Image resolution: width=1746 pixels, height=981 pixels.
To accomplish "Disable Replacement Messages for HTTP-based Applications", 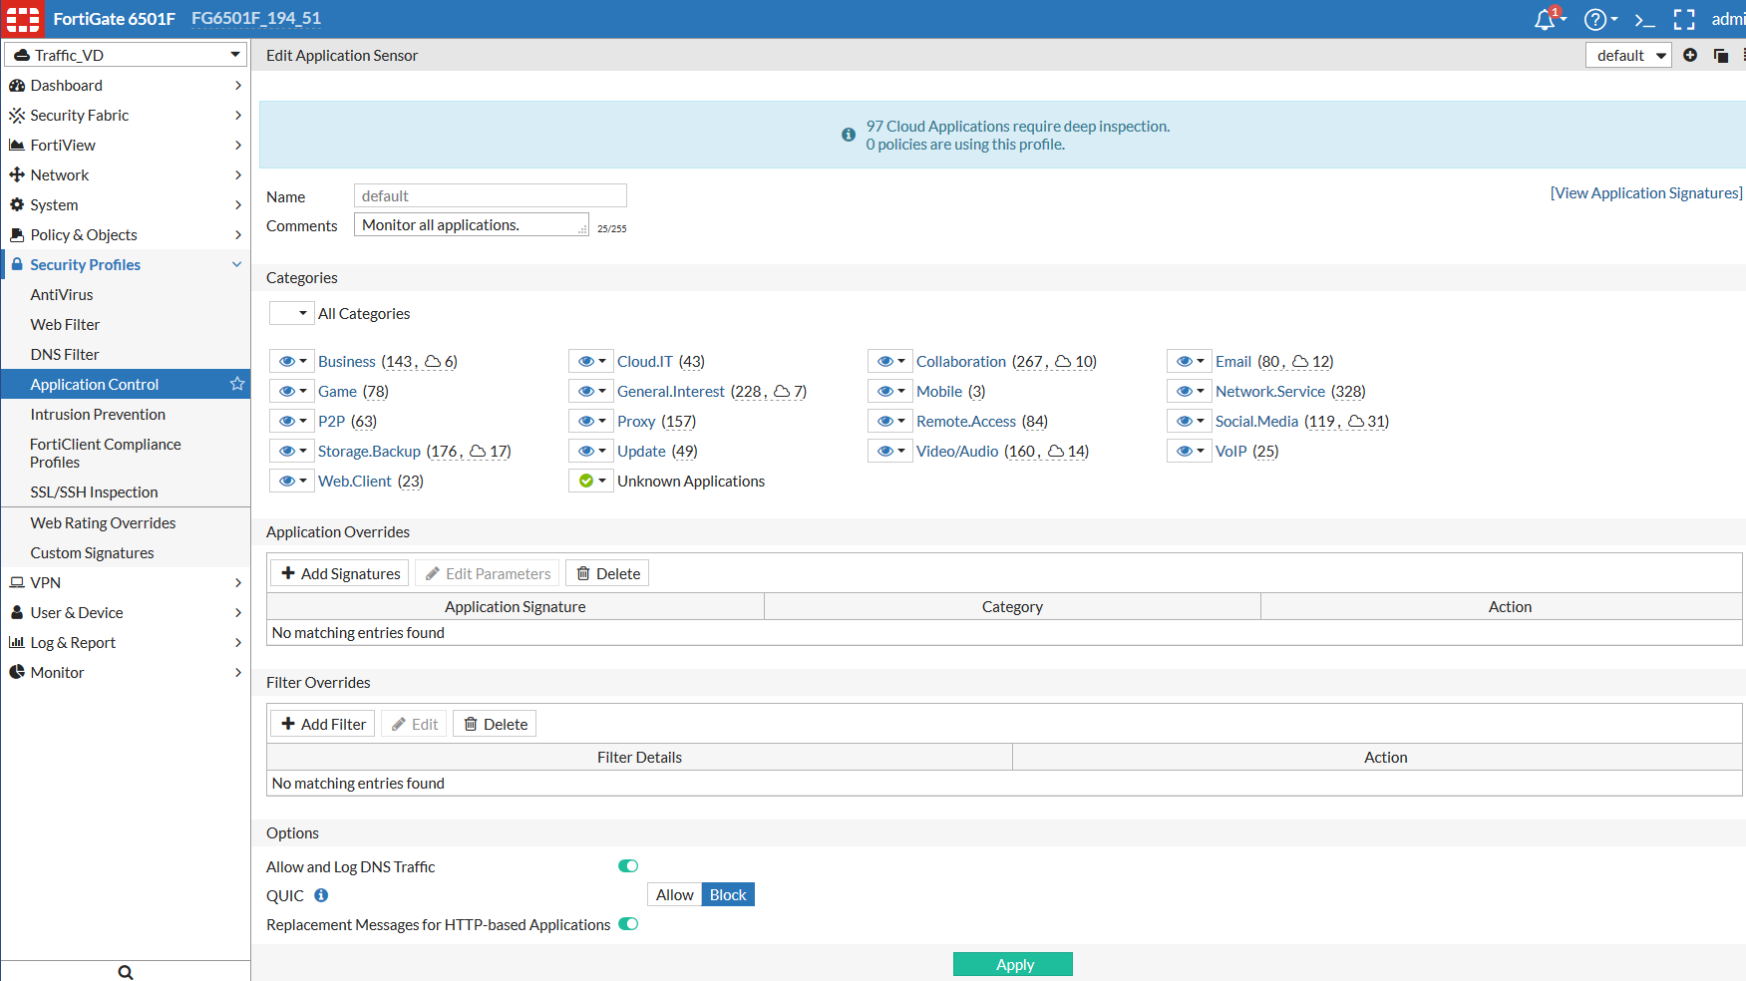I will 628,924.
